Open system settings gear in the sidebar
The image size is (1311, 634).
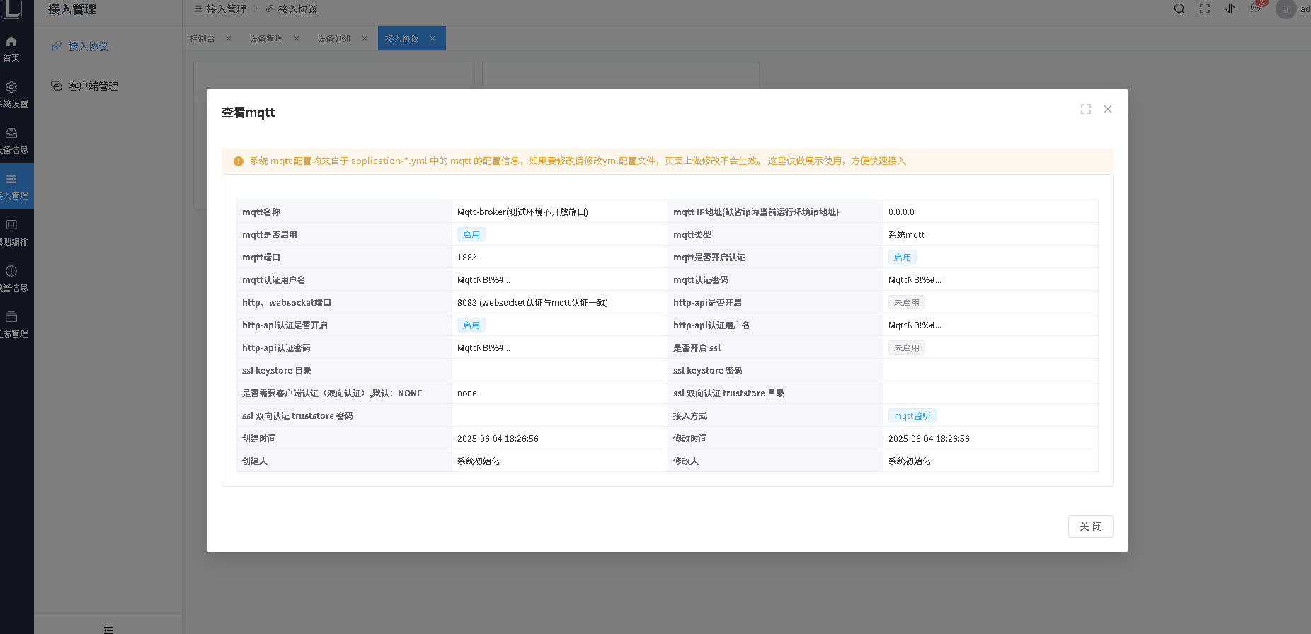tap(11, 88)
